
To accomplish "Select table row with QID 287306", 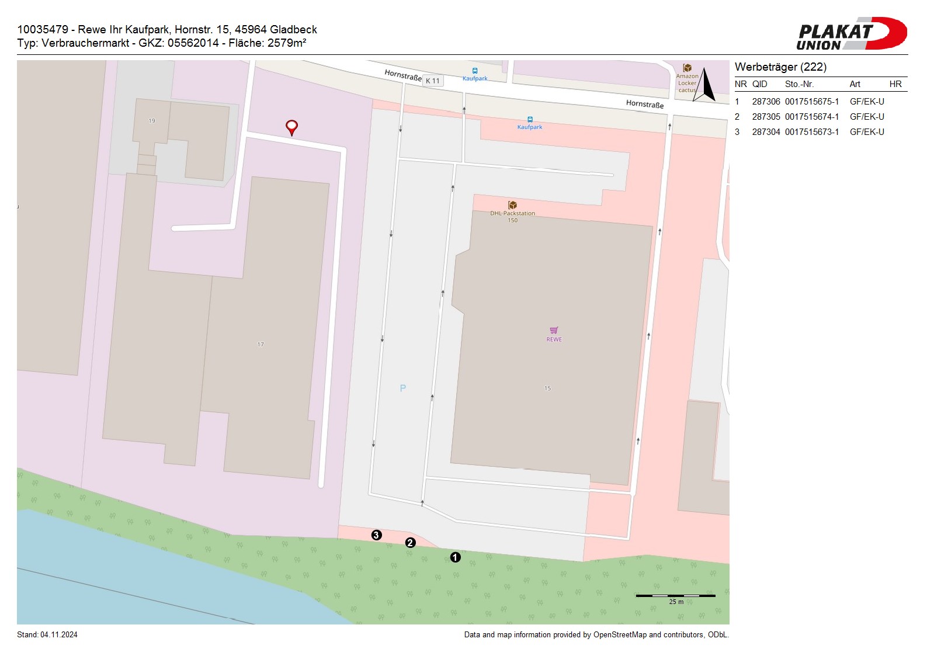I will 809,102.
